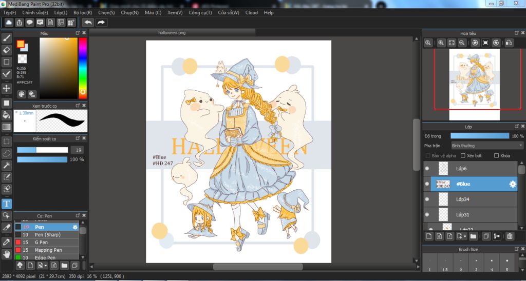Choose brush size preset 5
Image resolution: width=526 pixels, height=281 pixels.
[507, 263]
